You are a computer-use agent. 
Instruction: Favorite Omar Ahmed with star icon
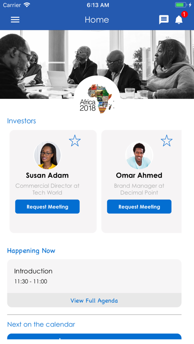click(167, 141)
